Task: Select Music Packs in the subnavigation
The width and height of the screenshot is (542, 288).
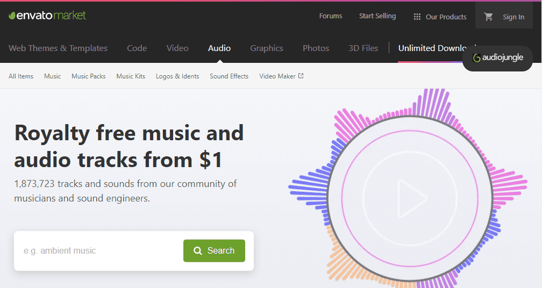Action: tap(89, 76)
